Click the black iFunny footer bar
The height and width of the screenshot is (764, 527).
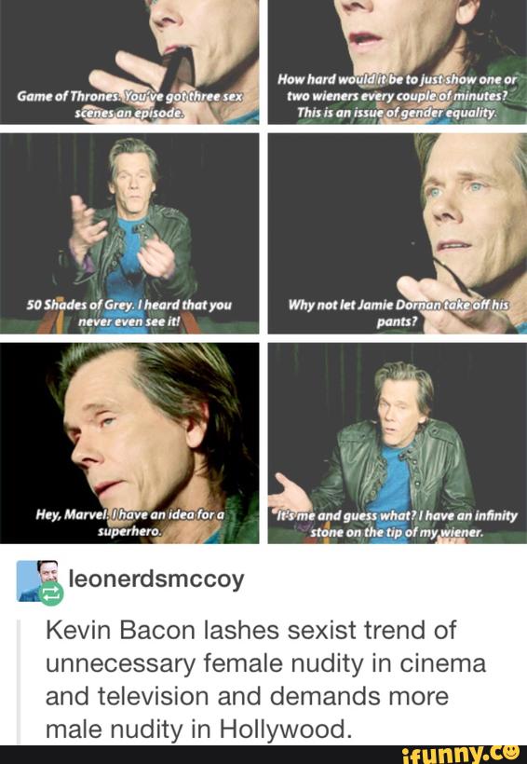click(263, 755)
